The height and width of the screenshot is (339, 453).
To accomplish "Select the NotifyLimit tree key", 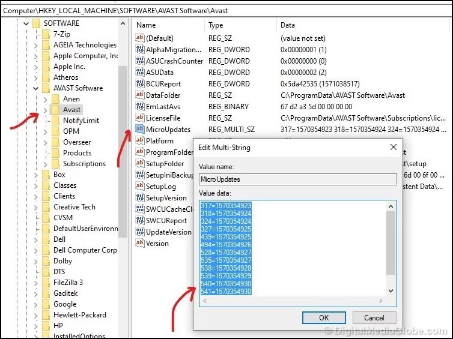I will click(81, 121).
